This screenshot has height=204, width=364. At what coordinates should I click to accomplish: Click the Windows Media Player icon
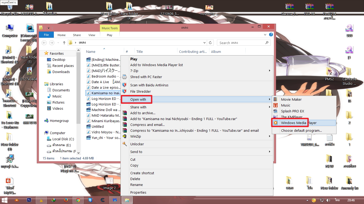point(275,123)
